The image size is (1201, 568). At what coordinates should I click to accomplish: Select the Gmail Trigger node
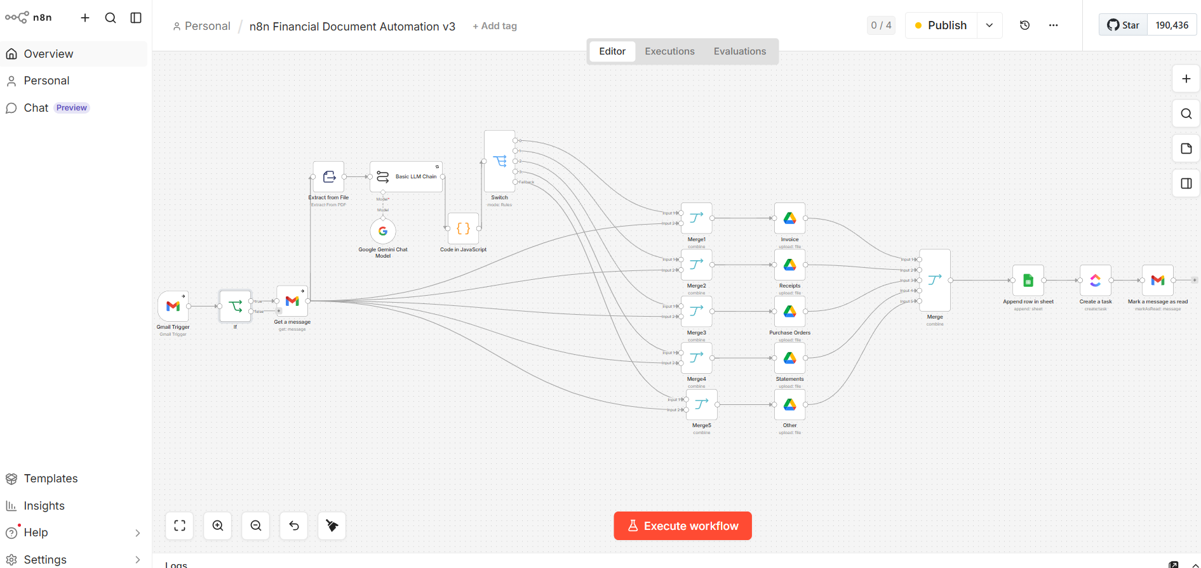(x=173, y=306)
